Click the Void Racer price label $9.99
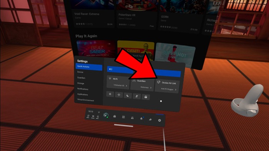269x151 pixels. 110,25
